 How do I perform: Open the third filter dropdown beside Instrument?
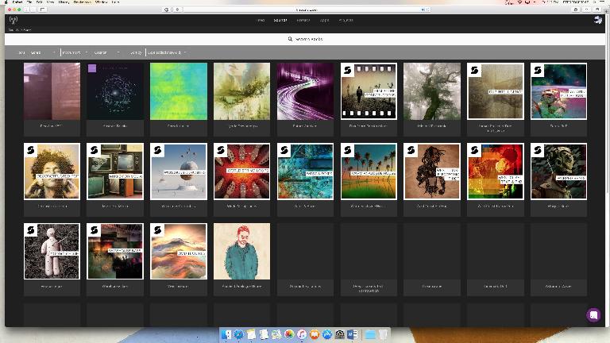106,52
